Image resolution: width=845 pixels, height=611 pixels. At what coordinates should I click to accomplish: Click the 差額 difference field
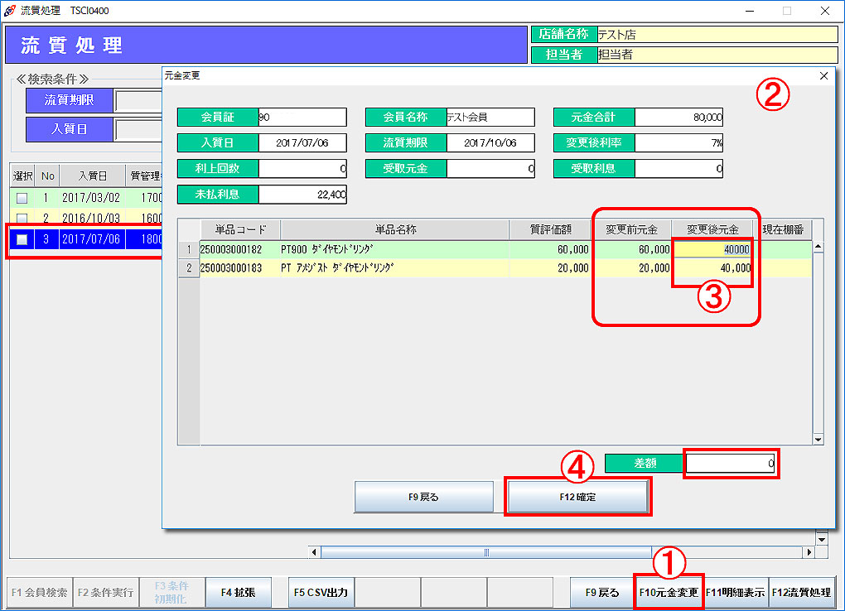[731, 464]
